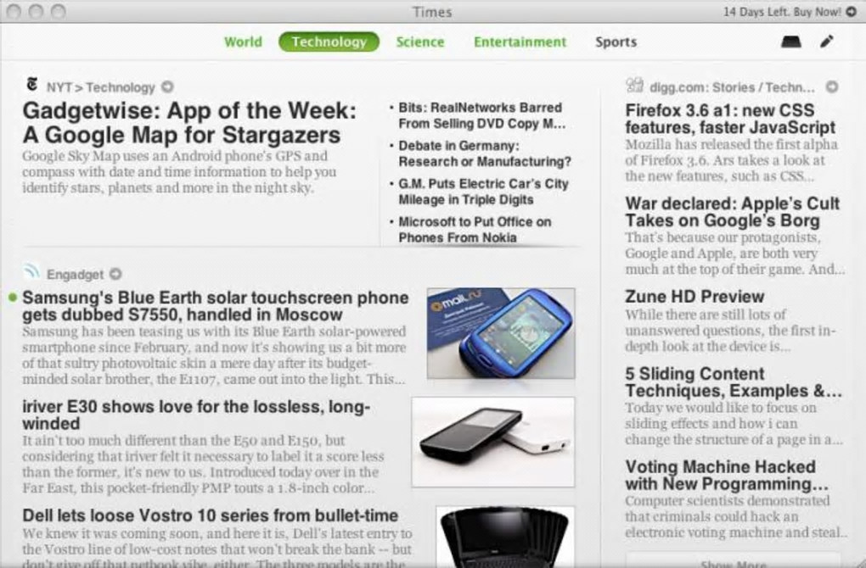Open arrow button beside digg.com Stories
This screenshot has height=568, width=866.
(x=832, y=87)
